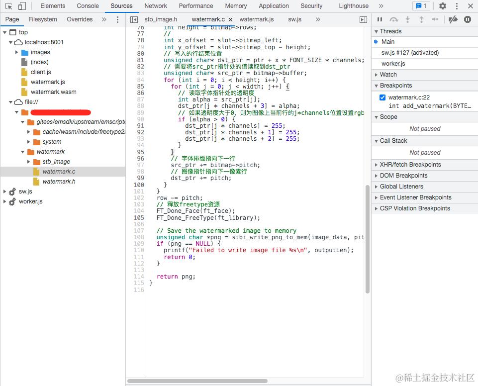The width and height of the screenshot is (478, 386).
Task: Switch to the Overrides navigator tab
Action: pos(80,19)
